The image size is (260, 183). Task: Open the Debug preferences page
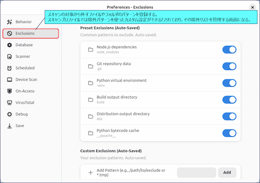pyautogui.click(x=31, y=114)
